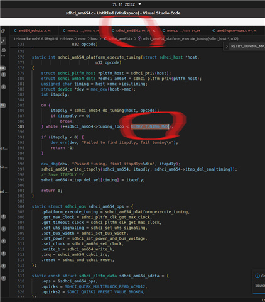
Task: Click the C icon on mmc.c .../mmc tab
Action: click(64, 31)
